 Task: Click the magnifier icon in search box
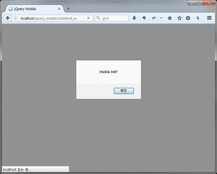tap(98, 18)
